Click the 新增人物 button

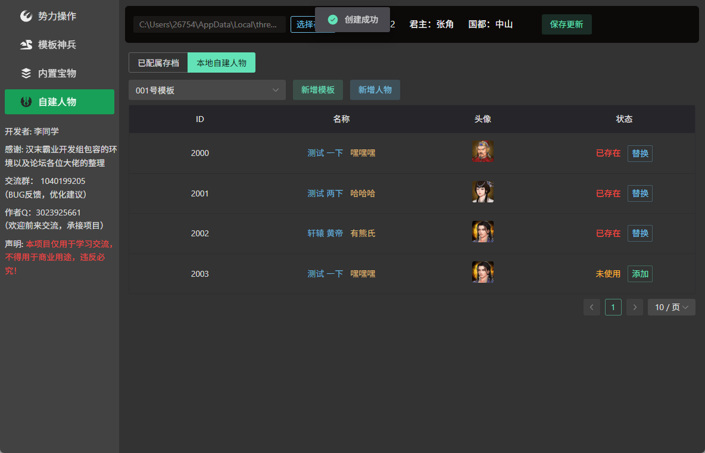pos(375,90)
